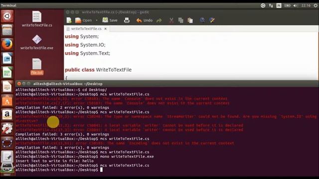Expand the recent files dropdown arrow beside Open
Screen dimensions: 319x179
point(97,20)
